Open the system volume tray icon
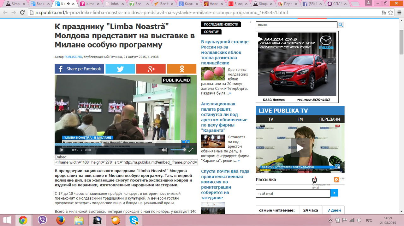The width and height of the screenshot is (404, 226). [x=359, y=220]
